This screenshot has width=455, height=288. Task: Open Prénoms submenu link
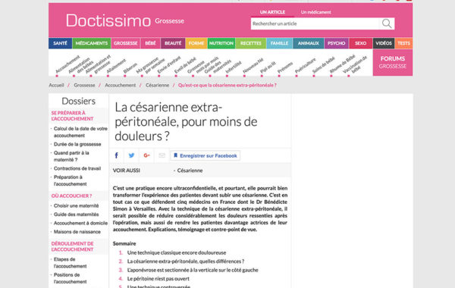pos(285,68)
